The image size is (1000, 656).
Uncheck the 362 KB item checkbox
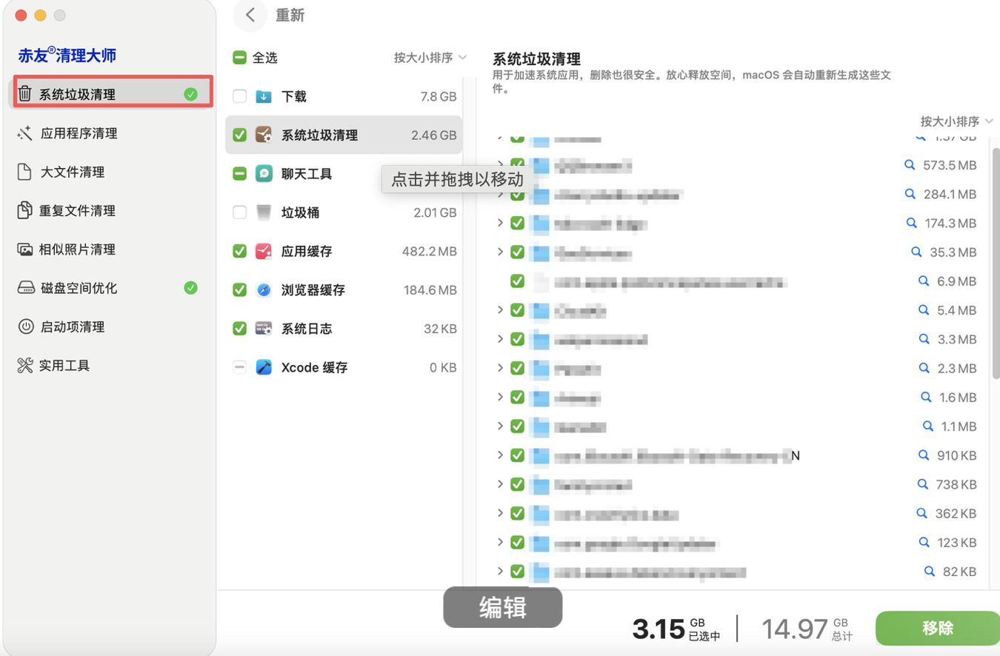517,513
